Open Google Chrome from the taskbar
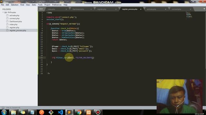Viewport: 206px width, 115px height. tap(79, 112)
